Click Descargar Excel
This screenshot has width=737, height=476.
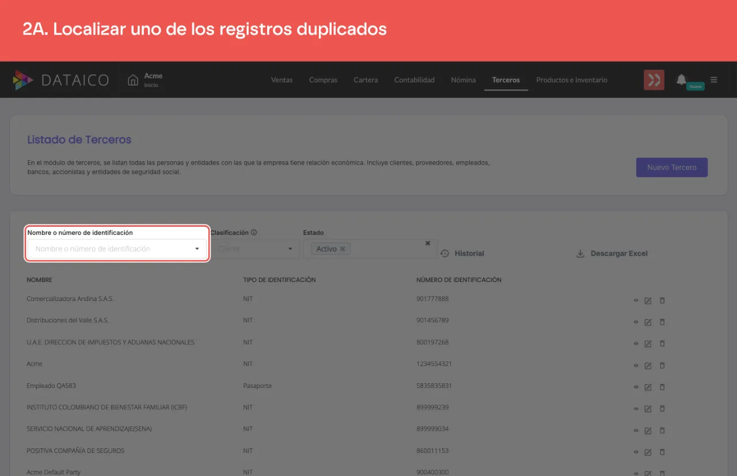pyautogui.click(x=612, y=253)
